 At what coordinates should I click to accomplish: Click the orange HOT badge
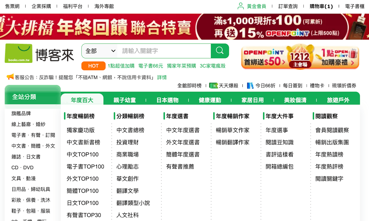pos(93,66)
